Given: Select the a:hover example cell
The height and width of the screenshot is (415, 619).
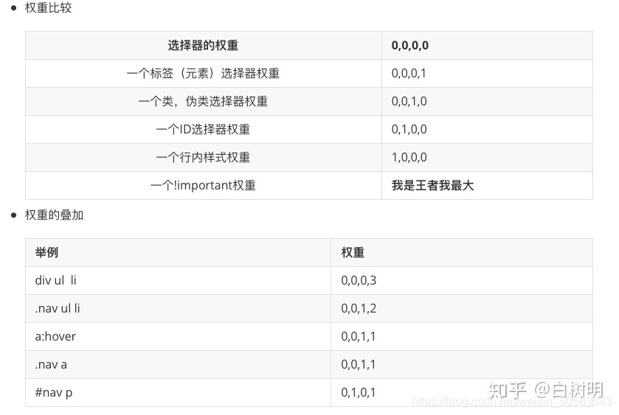Looking at the screenshot, I should pyautogui.click(x=178, y=337).
